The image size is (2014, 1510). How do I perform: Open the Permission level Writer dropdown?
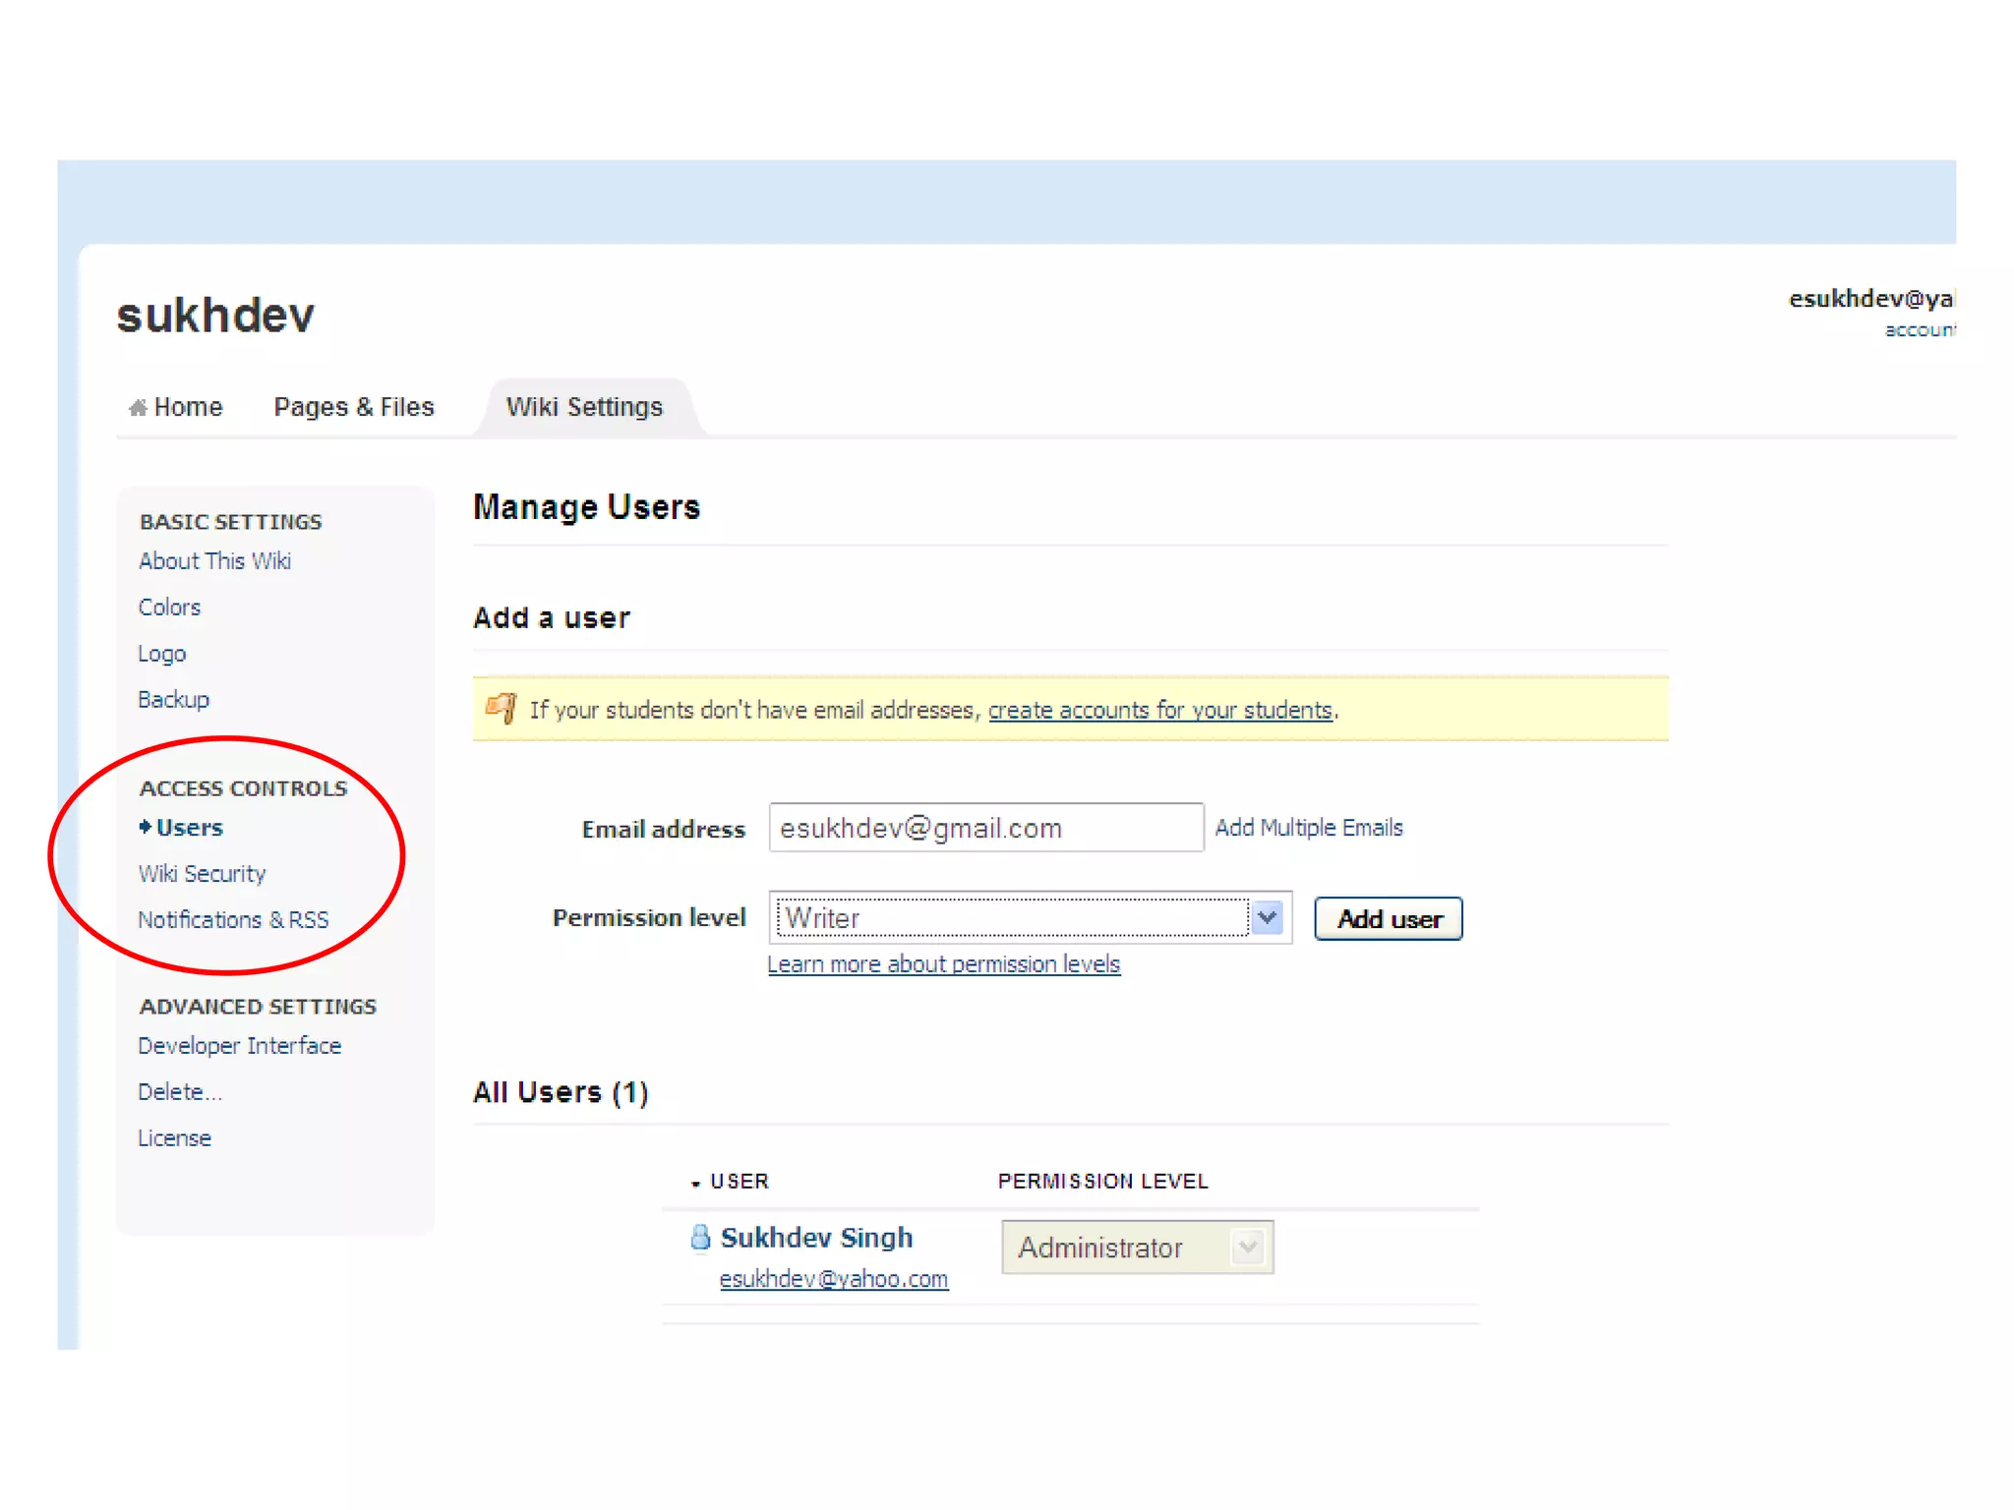(x=1268, y=918)
